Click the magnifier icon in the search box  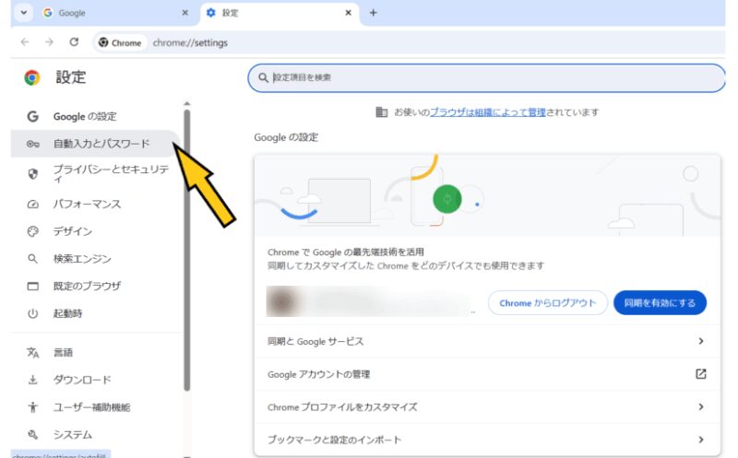click(263, 77)
